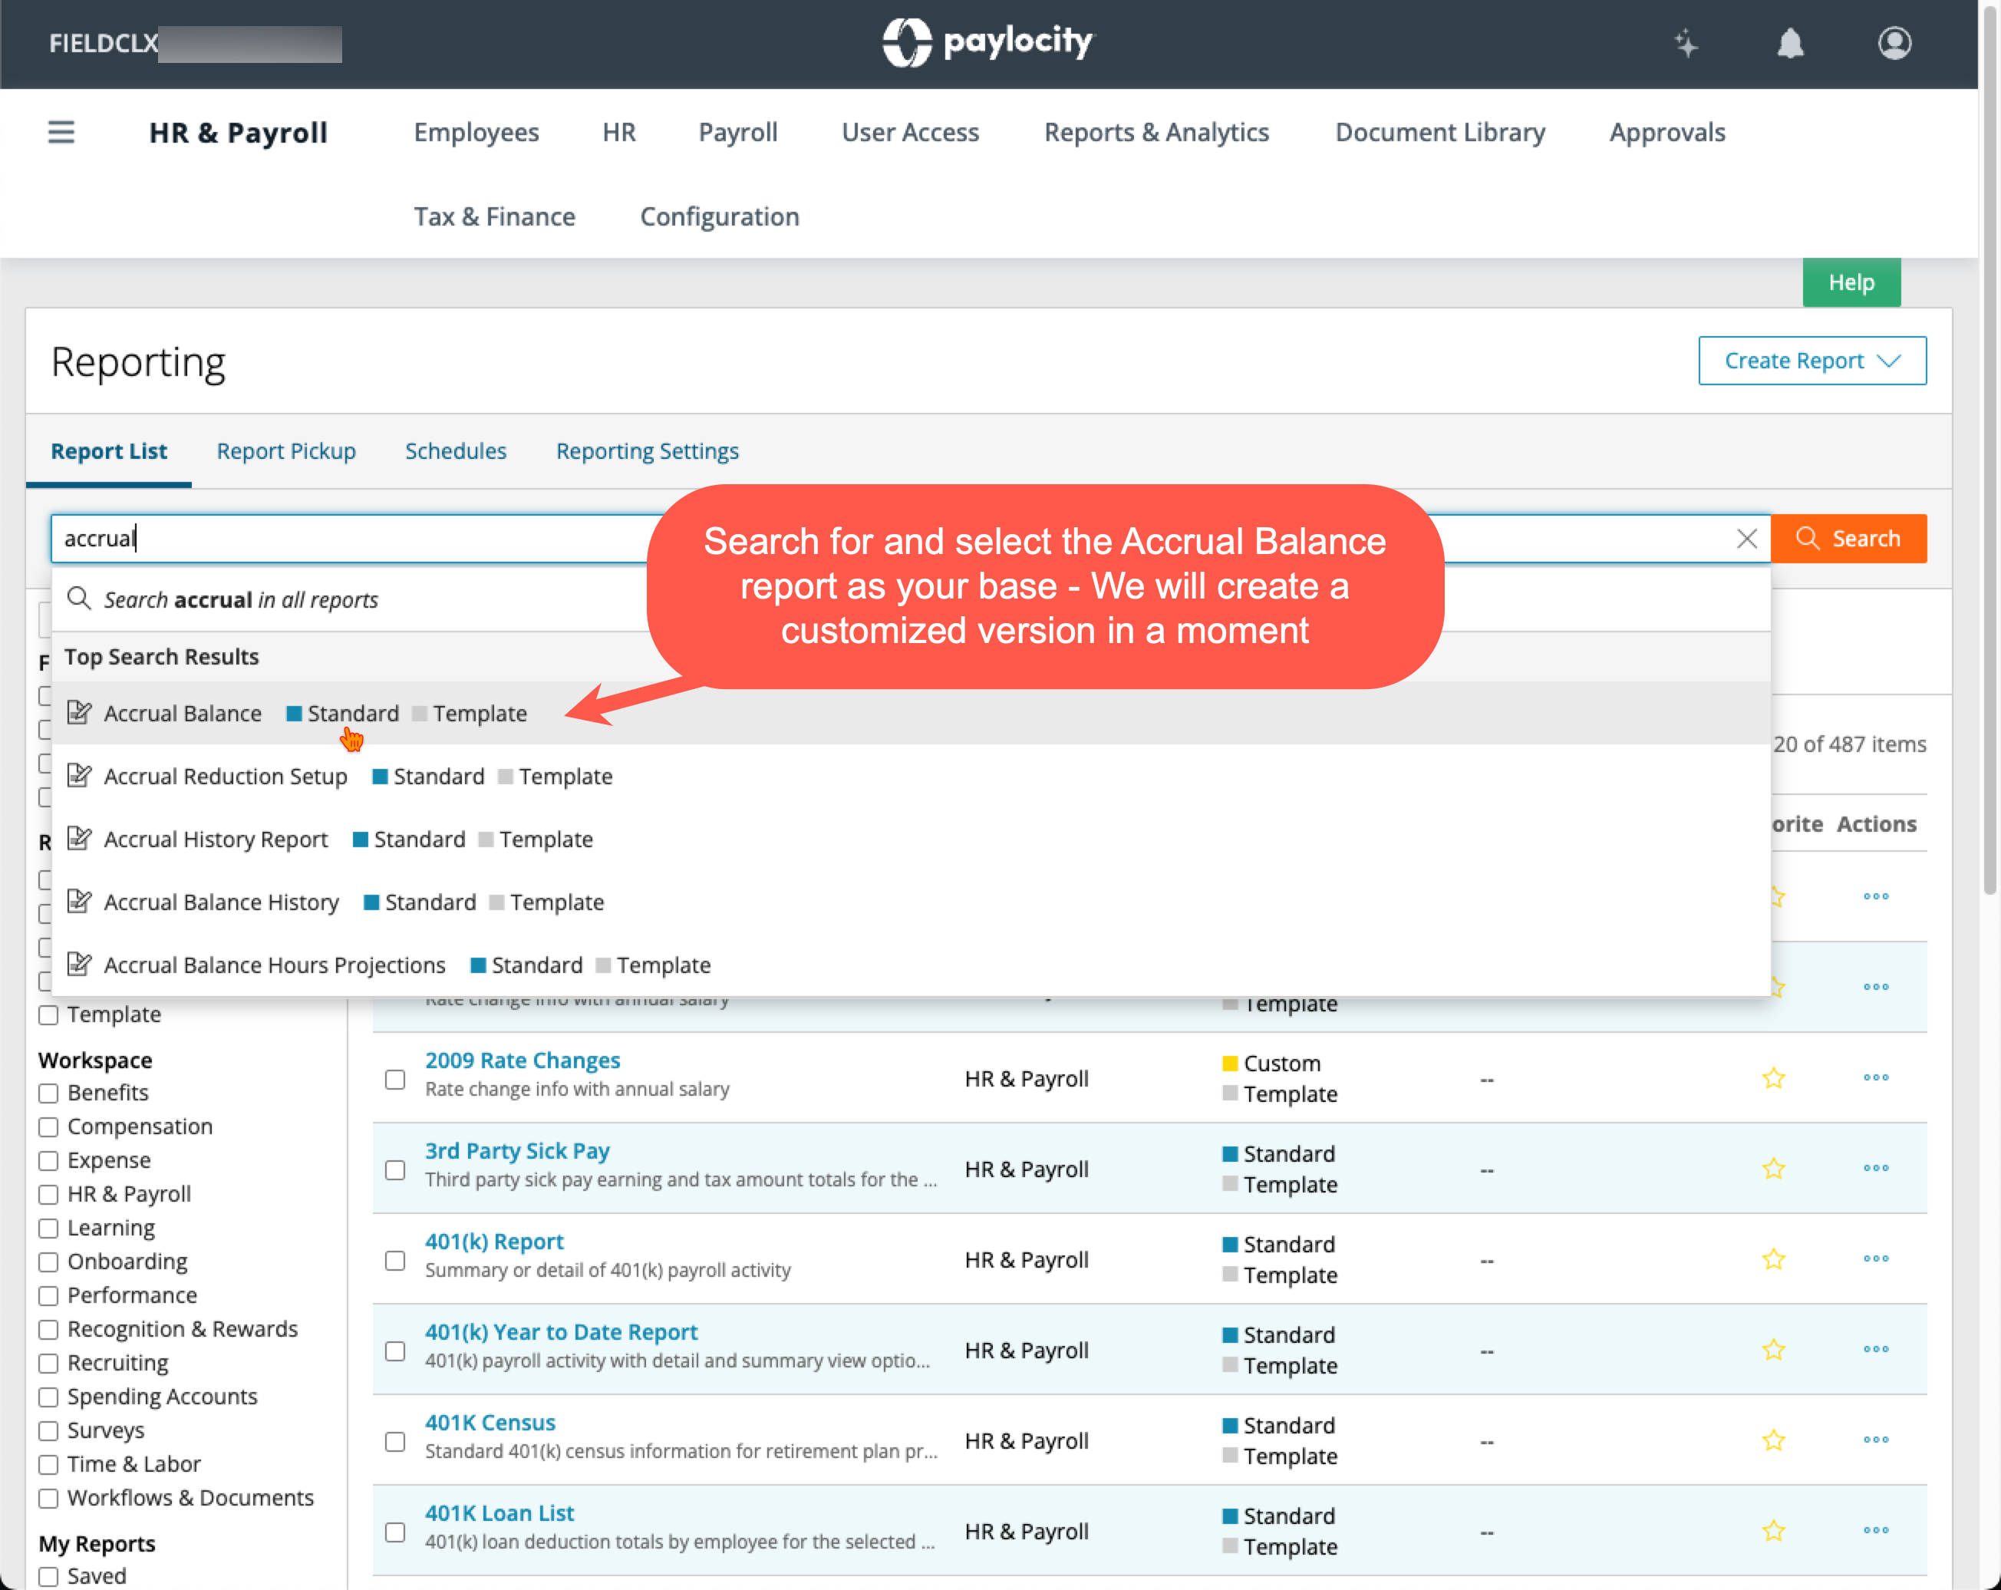Clear search text with X icon
The width and height of the screenshot is (2001, 1590).
click(x=1747, y=539)
